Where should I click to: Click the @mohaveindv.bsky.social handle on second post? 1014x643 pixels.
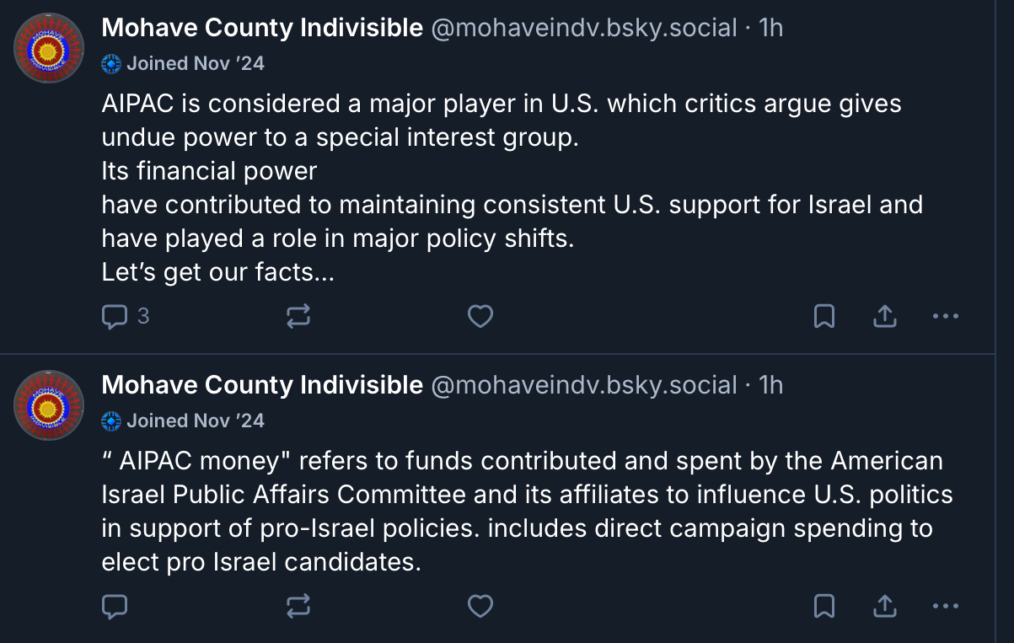pyautogui.click(x=584, y=385)
